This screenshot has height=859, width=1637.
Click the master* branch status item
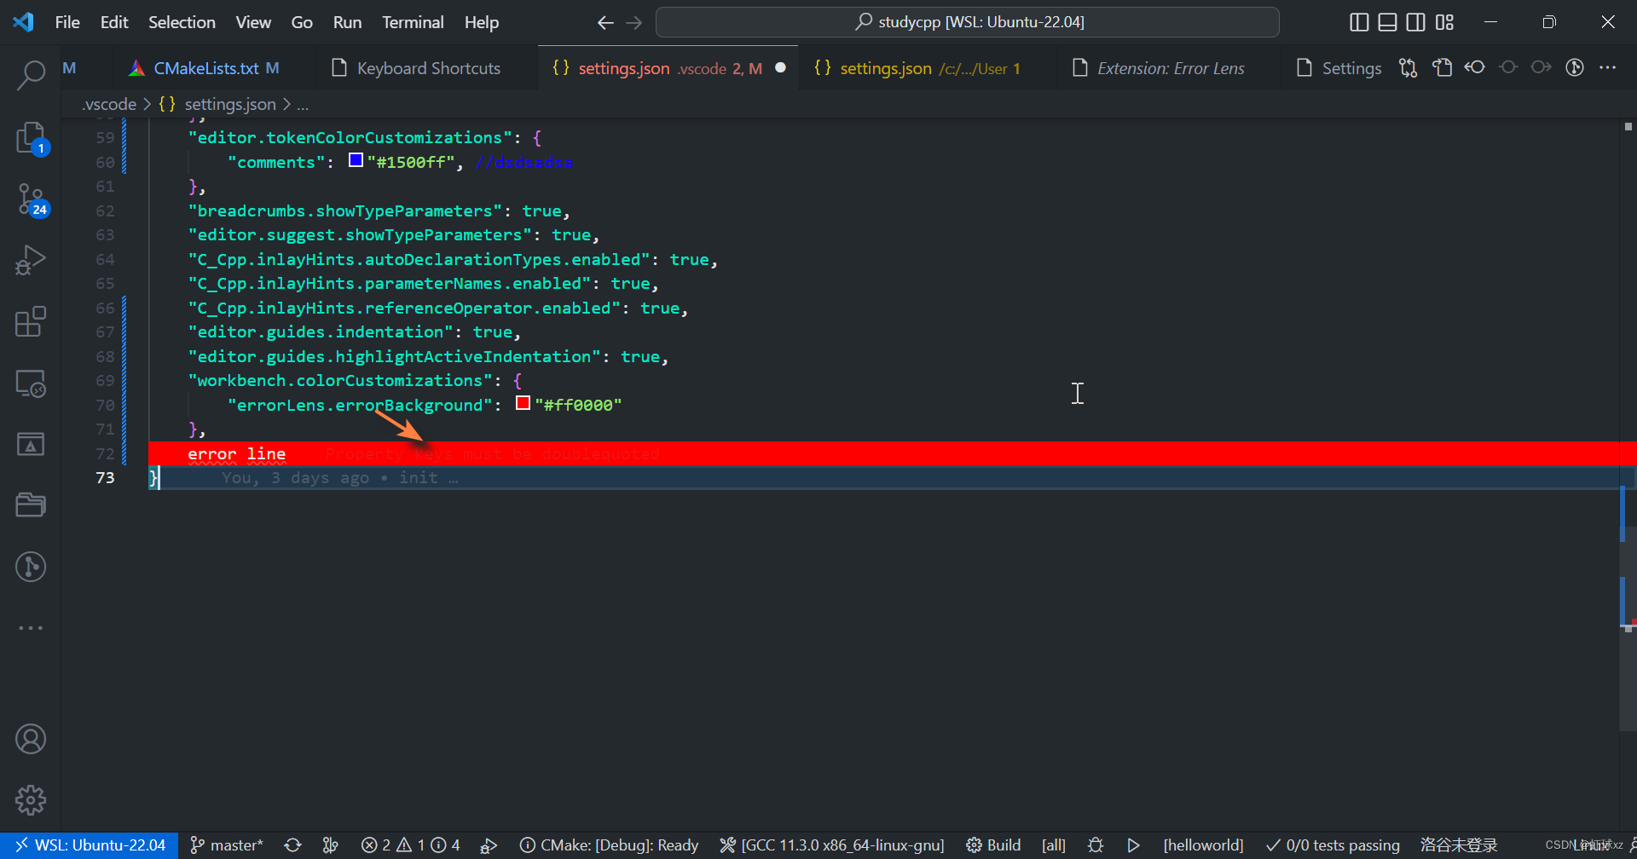click(x=227, y=845)
